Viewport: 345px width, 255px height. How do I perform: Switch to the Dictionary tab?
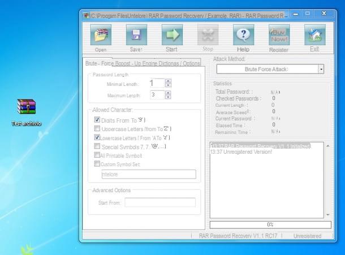click(x=167, y=63)
